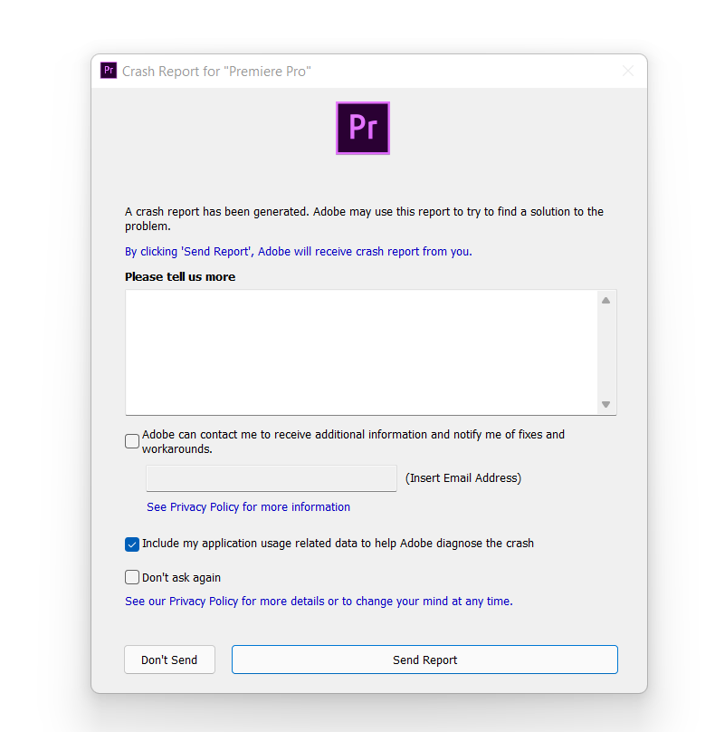Focus the email address input field
The image size is (715, 732).
point(272,478)
